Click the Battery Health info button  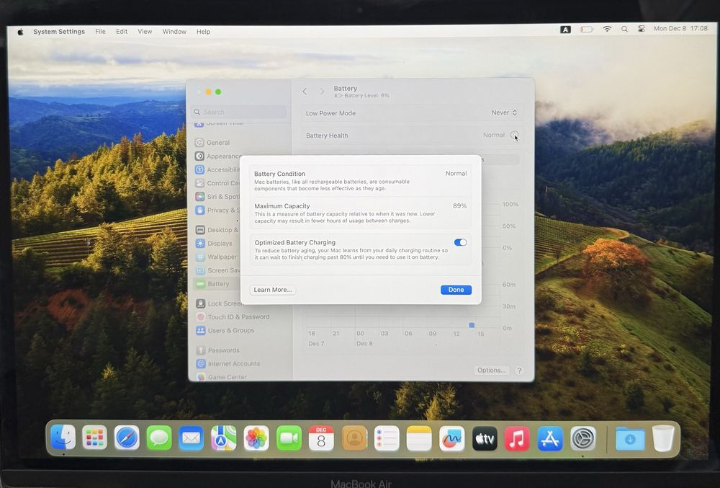pyautogui.click(x=514, y=135)
